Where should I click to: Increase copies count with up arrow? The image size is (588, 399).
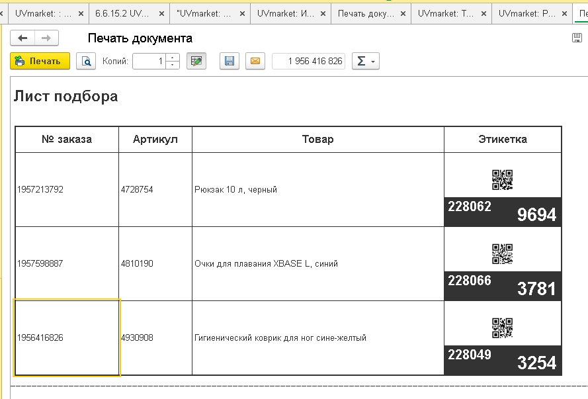coord(173,57)
